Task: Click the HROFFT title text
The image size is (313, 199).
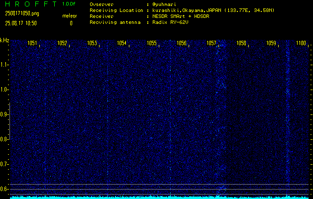Action: [31, 4]
